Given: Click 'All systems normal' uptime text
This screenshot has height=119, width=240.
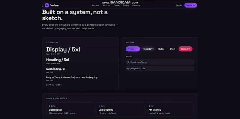Looking at the screenshot, I should 62,113.
